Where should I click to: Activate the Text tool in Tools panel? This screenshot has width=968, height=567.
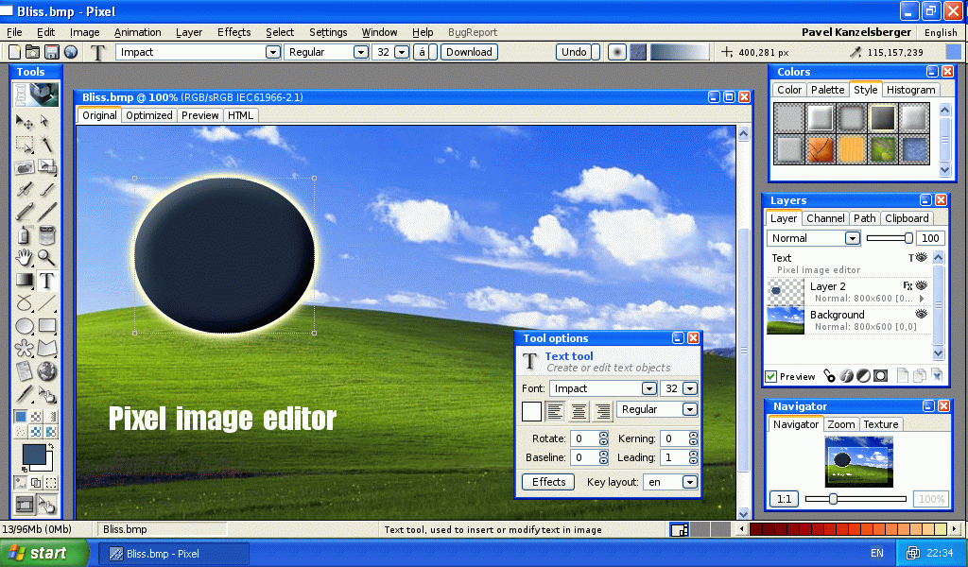click(47, 281)
